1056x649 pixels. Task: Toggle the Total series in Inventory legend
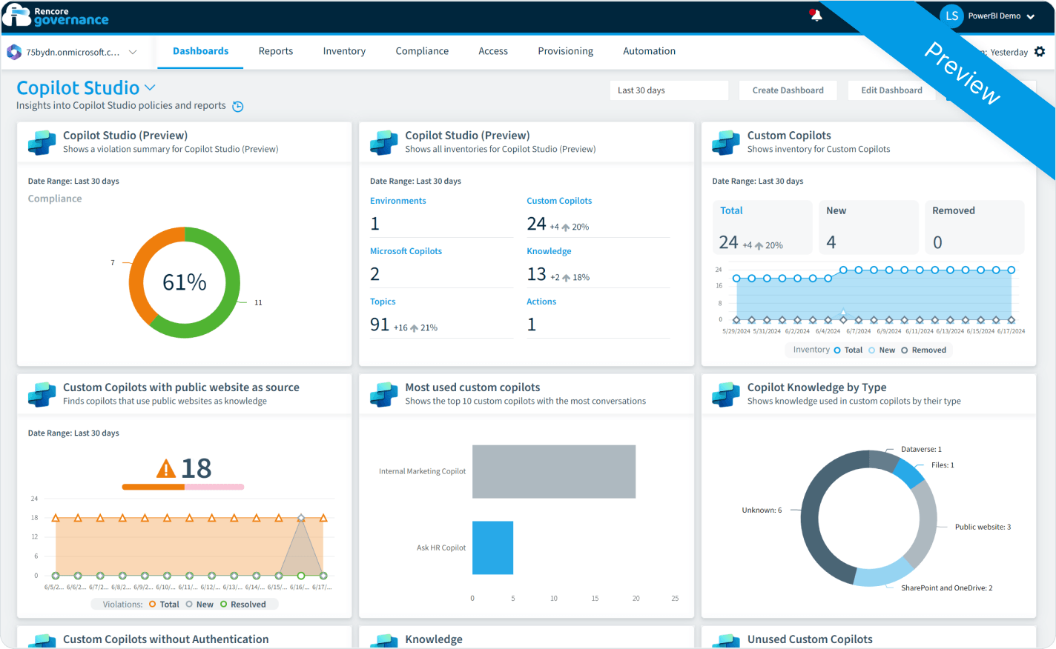(x=848, y=350)
